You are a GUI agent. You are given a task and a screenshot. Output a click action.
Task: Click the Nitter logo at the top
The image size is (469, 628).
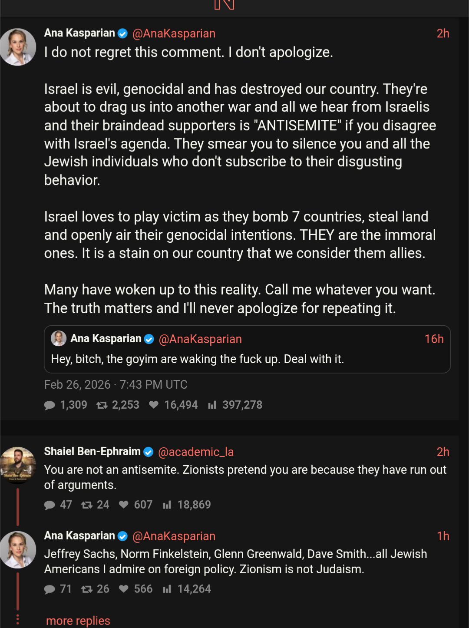pyautogui.click(x=225, y=4)
